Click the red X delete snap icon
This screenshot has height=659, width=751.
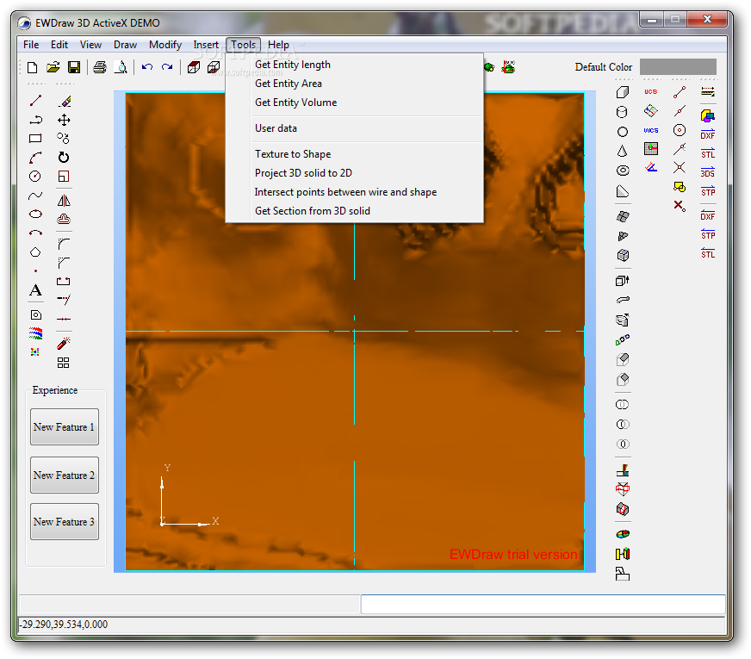tap(680, 206)
